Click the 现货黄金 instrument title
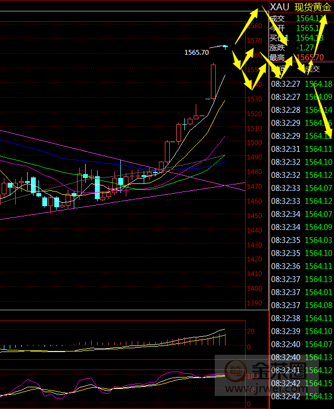This screenshot has height=409, width=334. (x=312, y=7)
